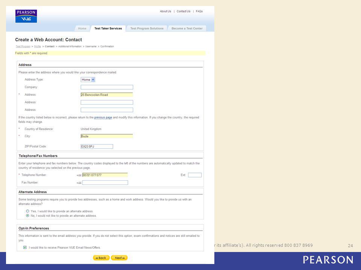Open the Address Type dropdown
The width and height of the screenshot is (361, 270).
point(88,79)
